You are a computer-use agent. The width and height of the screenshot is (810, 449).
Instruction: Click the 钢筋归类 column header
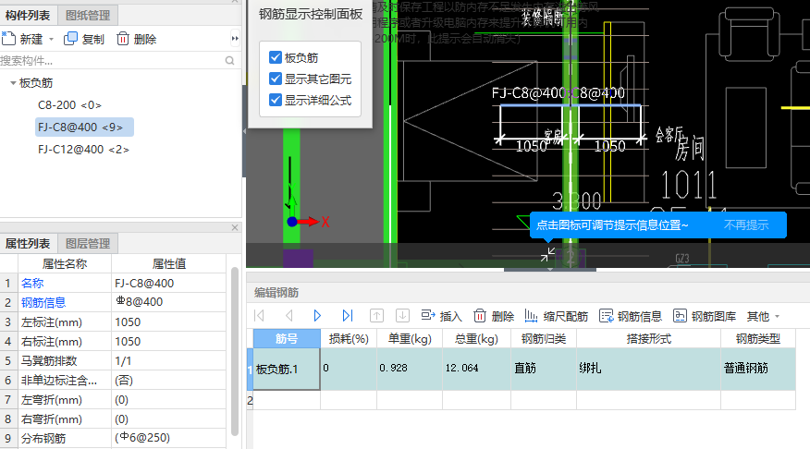[544, 338]
